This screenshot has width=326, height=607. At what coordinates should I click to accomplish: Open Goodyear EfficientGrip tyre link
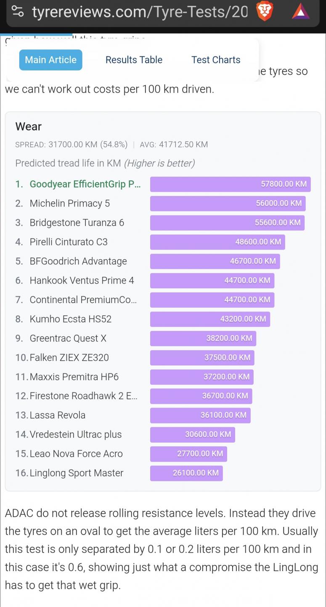point(85,184)
